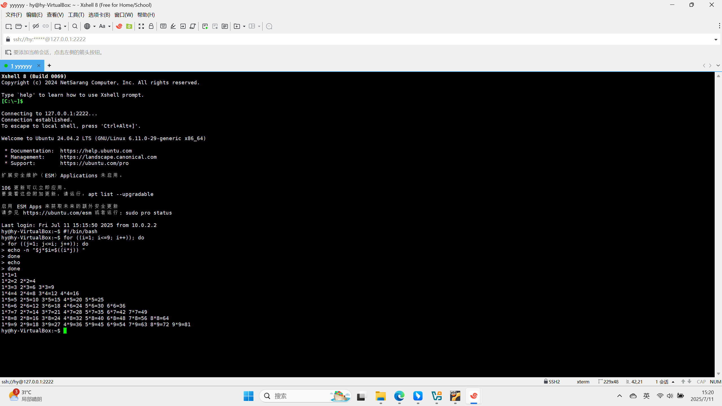Click the lock screen padlock icon
Image resolution: width=722 pixels, height=406 pixels.
151,26
